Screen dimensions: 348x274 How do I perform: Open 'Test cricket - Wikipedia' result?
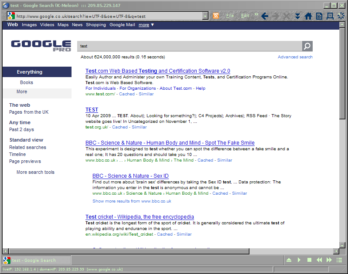[140, 217]
